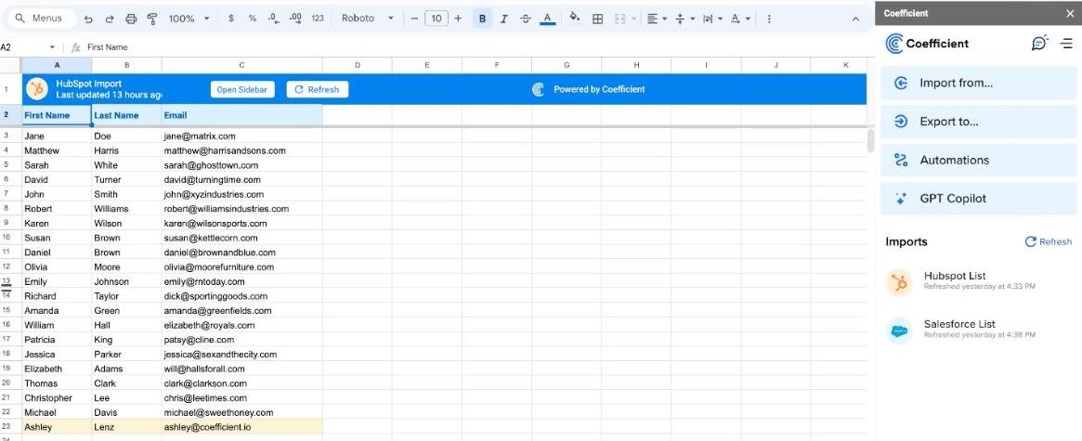Select row 5 header
The width and height of the screenshot is (1082, 441).
[x=6, y=165]
